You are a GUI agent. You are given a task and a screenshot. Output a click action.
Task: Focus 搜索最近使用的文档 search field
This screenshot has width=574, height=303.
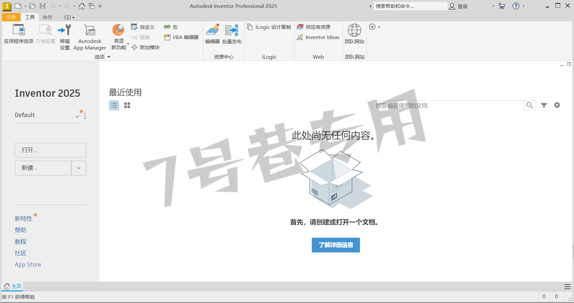coord(448,105)
